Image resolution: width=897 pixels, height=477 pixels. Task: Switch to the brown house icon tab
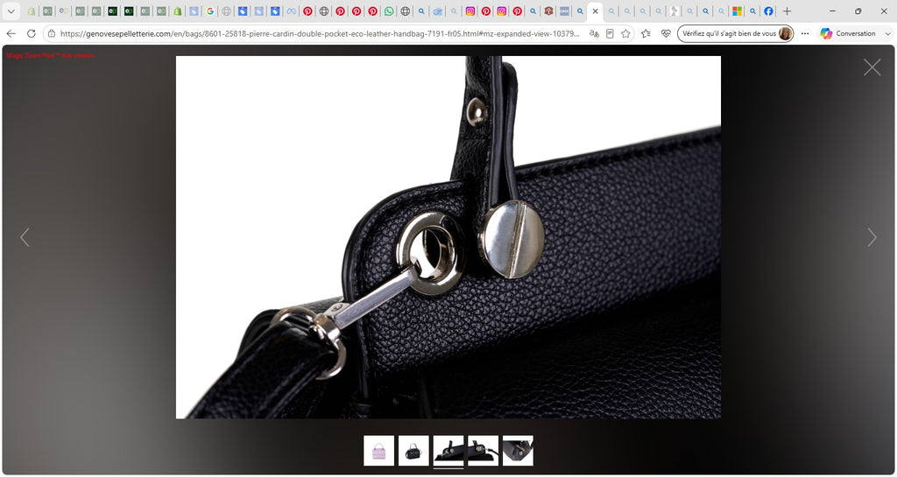tap(548, 11)
